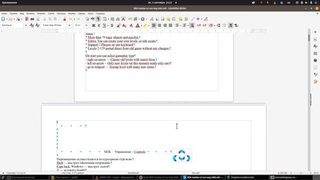Expand Undo history dropdown arrow
320x180 pixels.
(74, 19)
